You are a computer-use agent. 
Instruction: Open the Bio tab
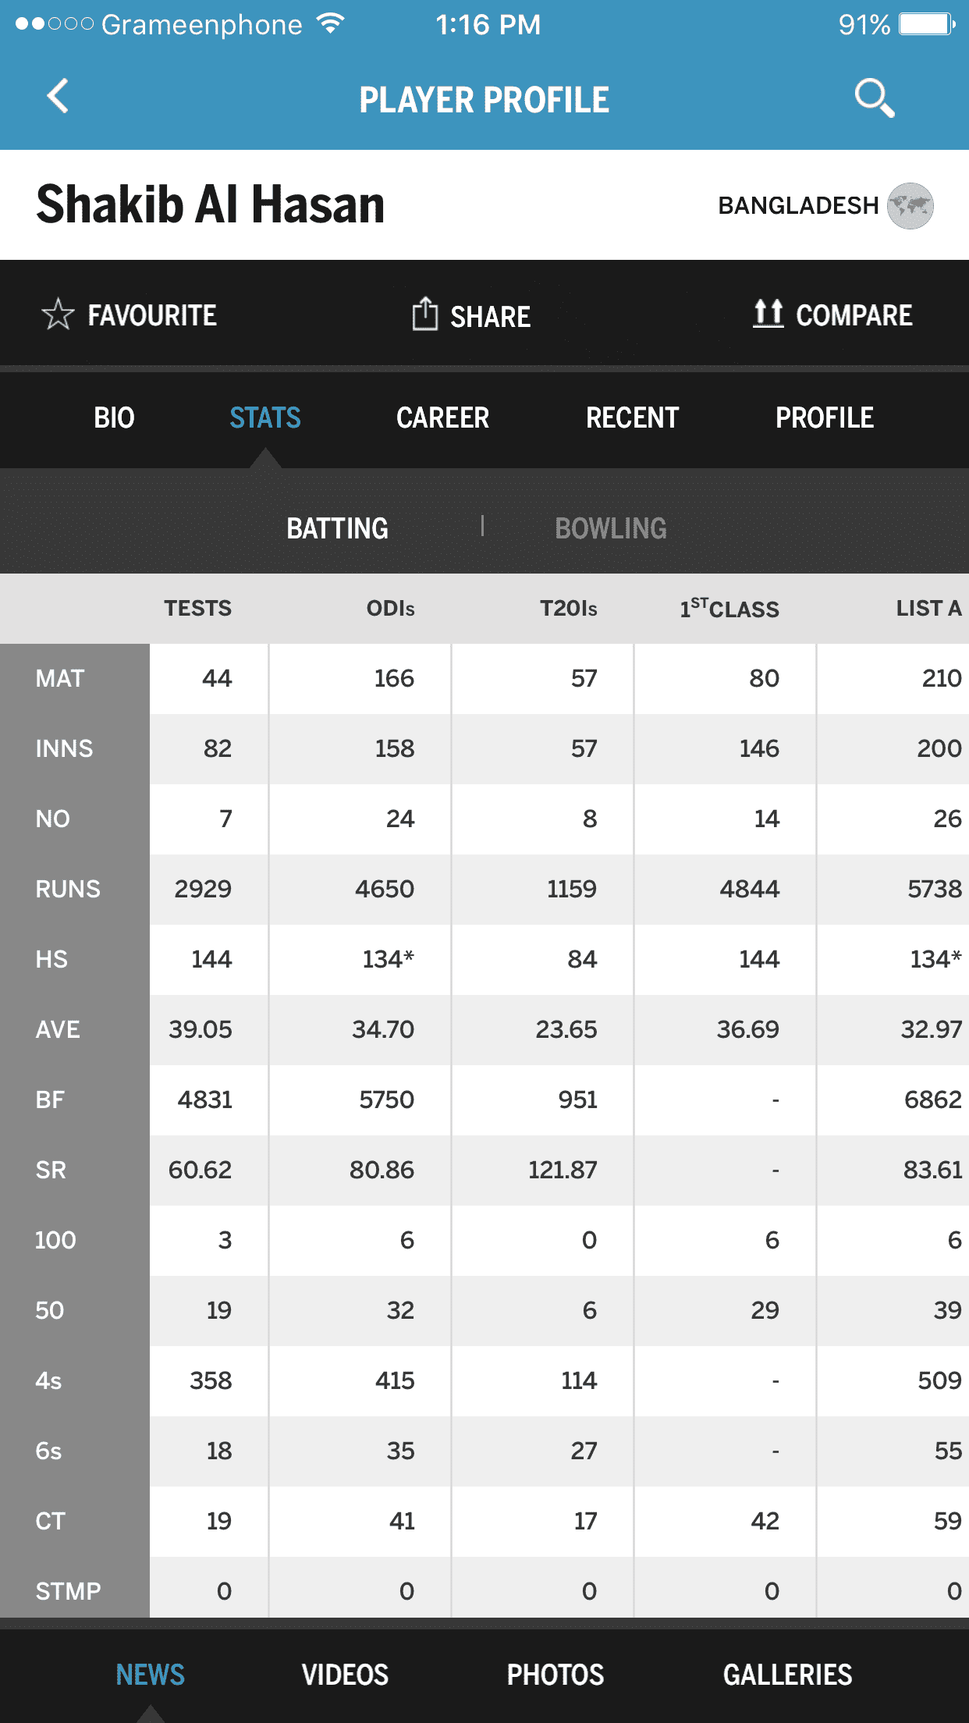tap(114, 418)
